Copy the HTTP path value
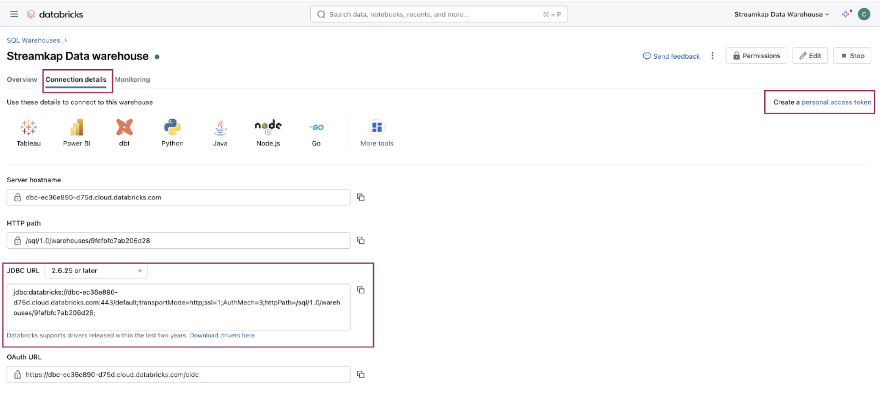 [361, 241]
